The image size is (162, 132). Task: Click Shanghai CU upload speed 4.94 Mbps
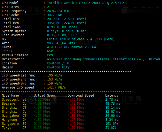(x=42, y=112)
